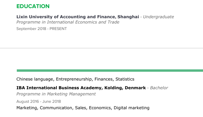The image size is (203, 117).
Task: Click the green horizontal divider bar
Action: [x=110, y=71]
